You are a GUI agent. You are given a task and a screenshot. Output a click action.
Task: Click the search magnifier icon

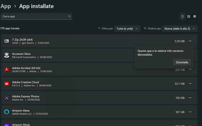tap(69, 16)
